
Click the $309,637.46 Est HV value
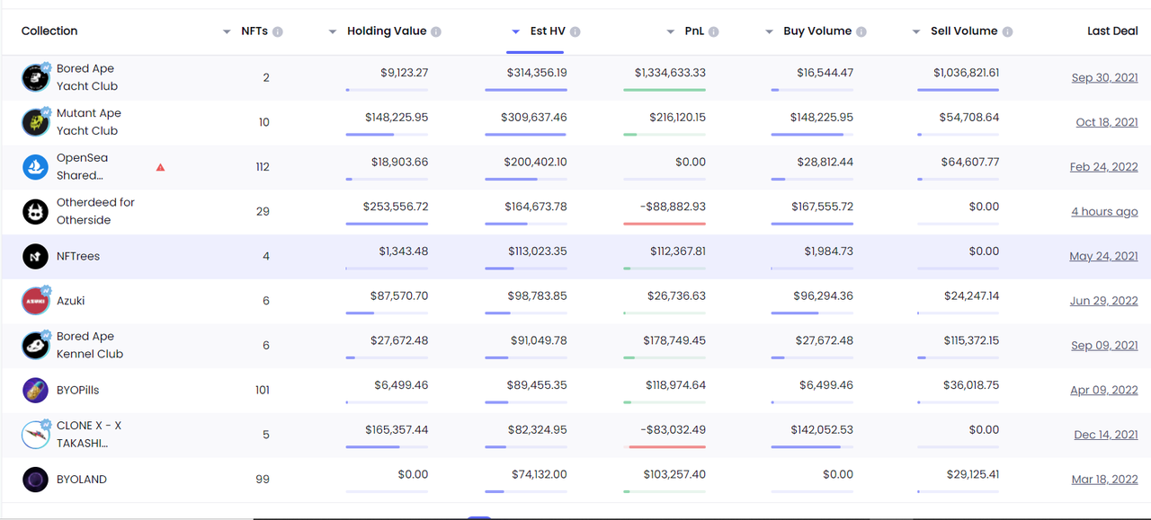(x=534, y=118)
